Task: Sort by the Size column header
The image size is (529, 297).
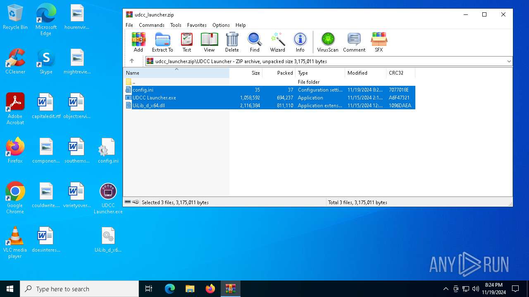Action: pos(246,73)
